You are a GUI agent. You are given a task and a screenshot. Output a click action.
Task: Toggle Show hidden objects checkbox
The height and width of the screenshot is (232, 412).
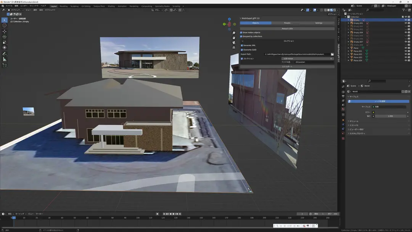tap(241, 32)
